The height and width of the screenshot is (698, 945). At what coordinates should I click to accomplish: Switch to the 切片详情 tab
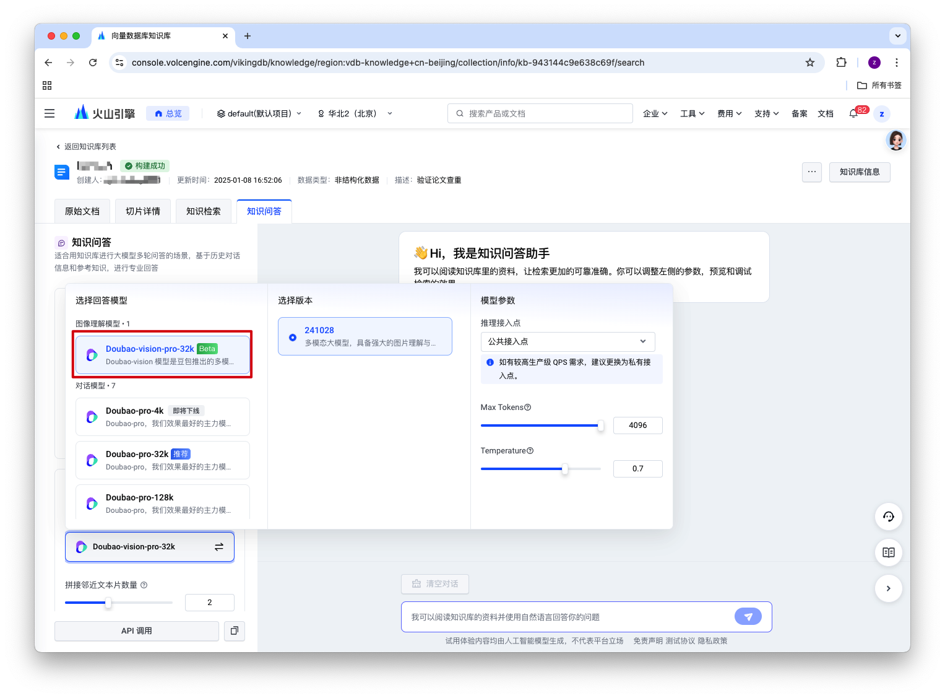click(x=143, y=211)
